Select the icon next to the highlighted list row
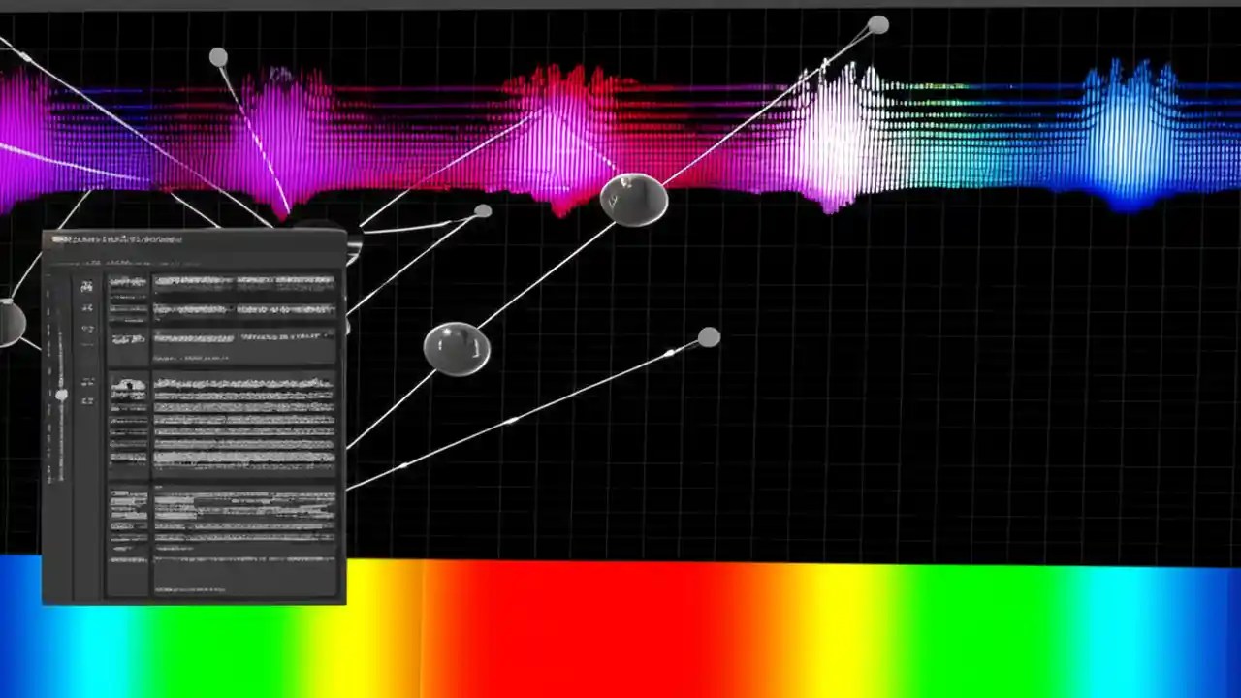This screenshot has height=698, width=1241. coord(129,336)
